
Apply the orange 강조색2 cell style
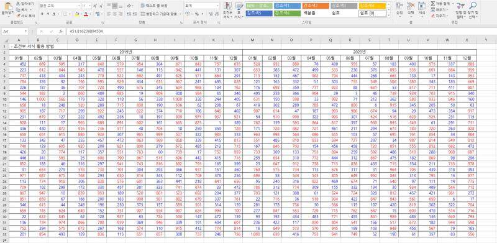(316, 6)
